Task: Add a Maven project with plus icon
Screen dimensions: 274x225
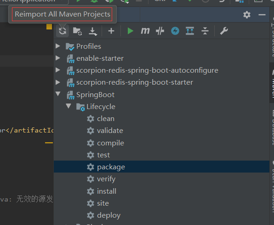Action: pos(111,31)
